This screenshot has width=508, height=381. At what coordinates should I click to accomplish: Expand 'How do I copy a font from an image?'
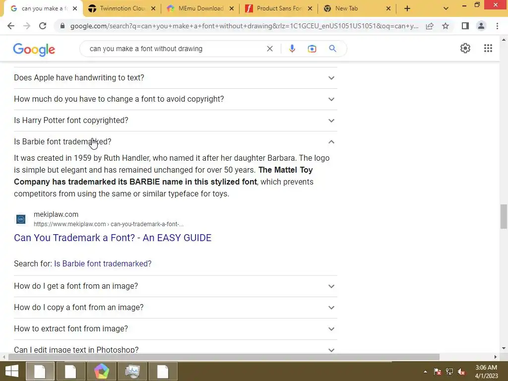175,308
